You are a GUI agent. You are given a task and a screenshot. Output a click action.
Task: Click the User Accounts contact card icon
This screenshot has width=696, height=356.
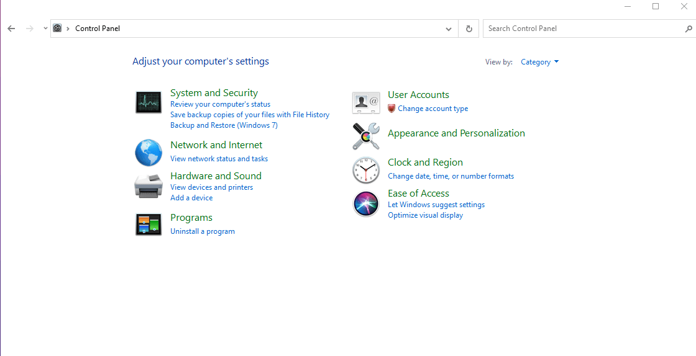point(365,103)
